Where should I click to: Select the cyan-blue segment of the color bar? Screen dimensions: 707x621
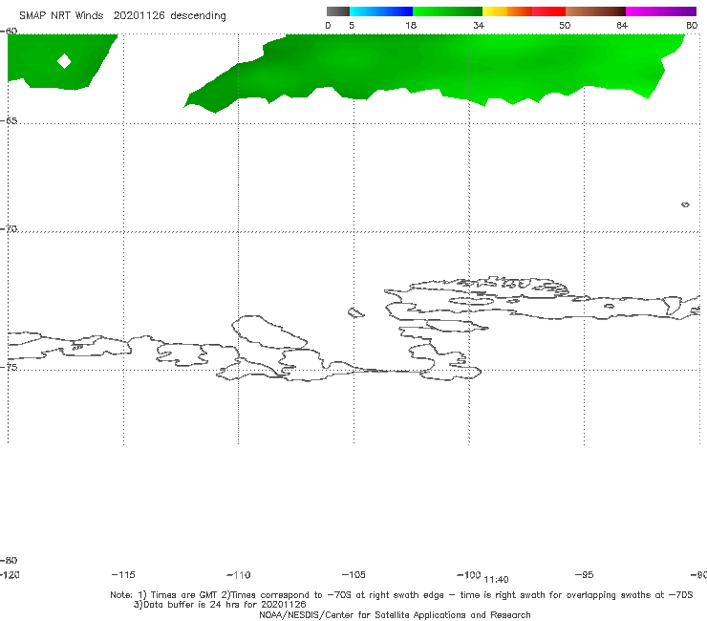(381, 11)
